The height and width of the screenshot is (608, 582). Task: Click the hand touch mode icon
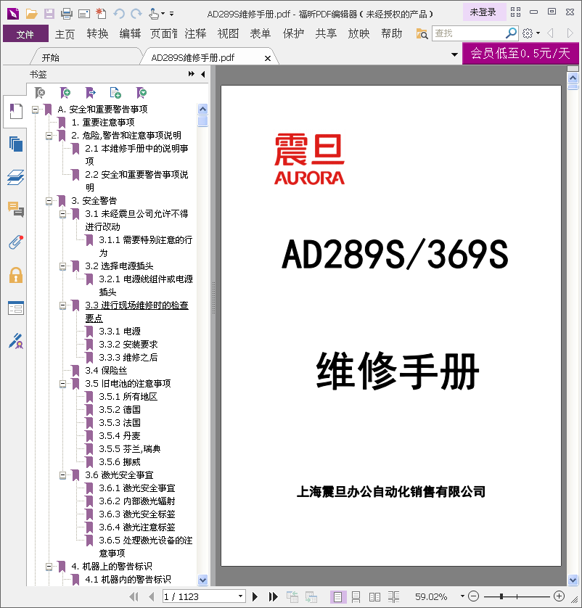click(154, 14)
